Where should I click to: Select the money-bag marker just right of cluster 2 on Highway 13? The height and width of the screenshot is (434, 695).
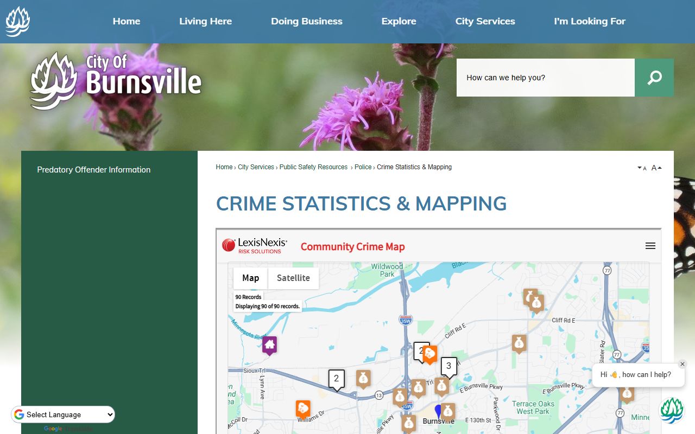(x=363, y=379)
